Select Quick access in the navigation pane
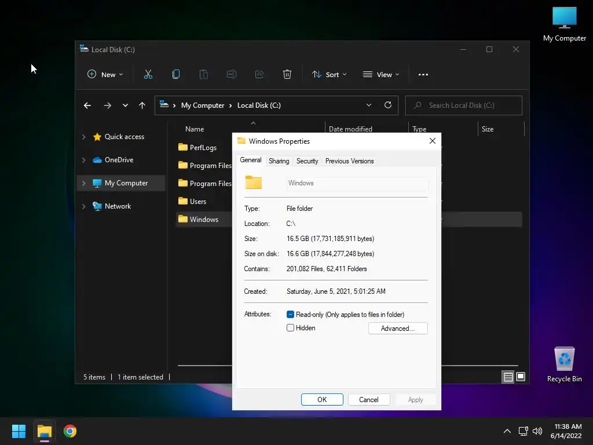 121,137
